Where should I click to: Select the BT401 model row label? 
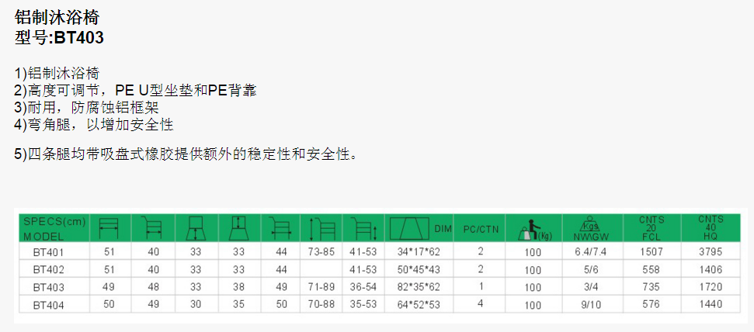coord(47,253)
